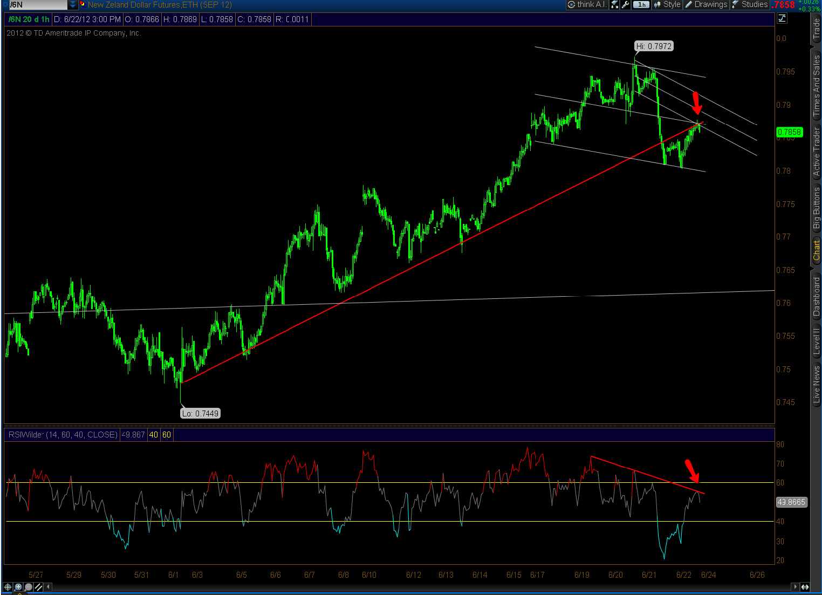
Task: Click the H: 0.7869 high value
Action: (x=180, y=19)
